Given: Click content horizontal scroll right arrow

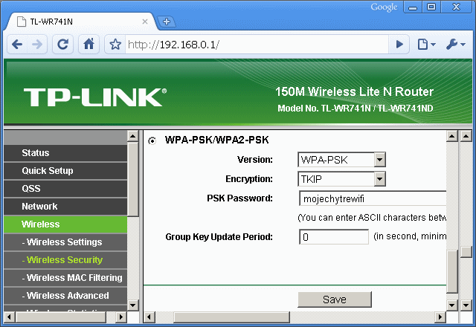Looking at the screenshot, I should coord(440,317).
